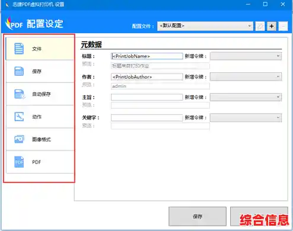
Task: Close the settings window
Action: tap(283, 4)
